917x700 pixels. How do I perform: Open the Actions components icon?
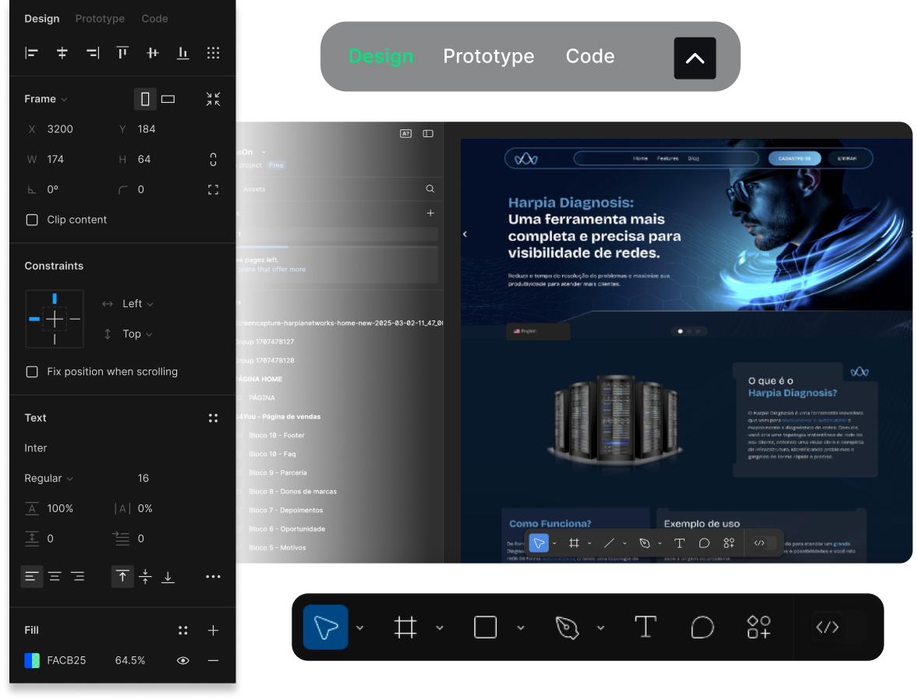tap(759, 627)
